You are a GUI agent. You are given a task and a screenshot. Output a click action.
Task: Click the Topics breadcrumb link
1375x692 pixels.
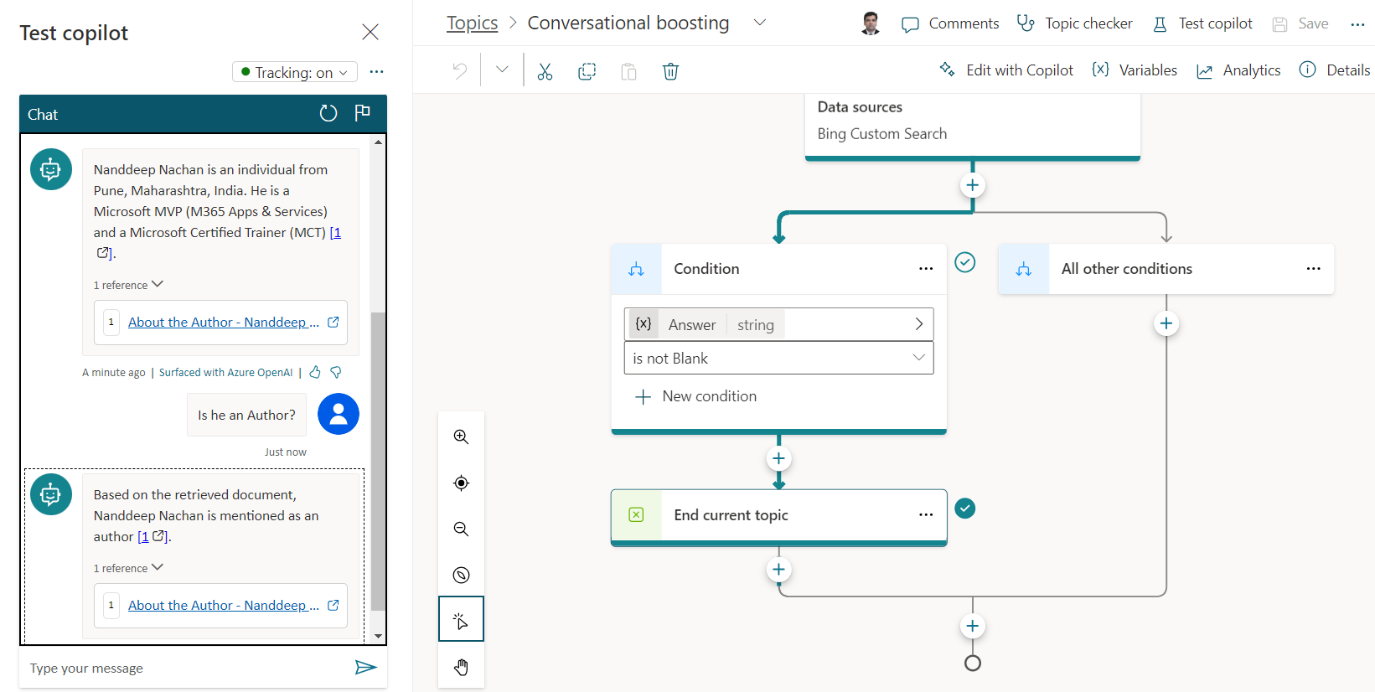(472, 23)
